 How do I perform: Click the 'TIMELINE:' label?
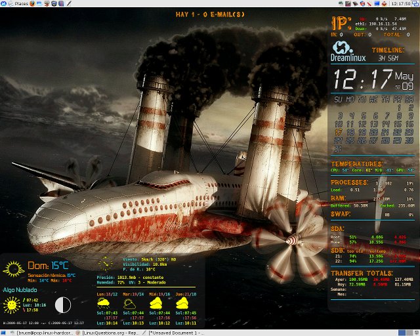click(388, 50)
